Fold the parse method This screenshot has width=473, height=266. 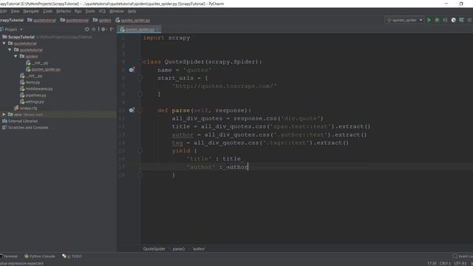click(140, 110)
